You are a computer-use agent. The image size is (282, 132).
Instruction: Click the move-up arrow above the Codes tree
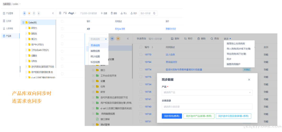(x=34, y=13)
